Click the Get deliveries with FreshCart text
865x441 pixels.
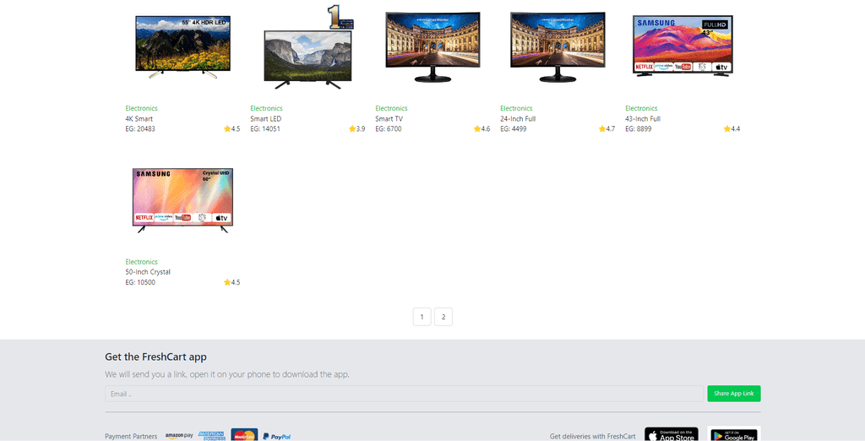(x=592, y=436)
